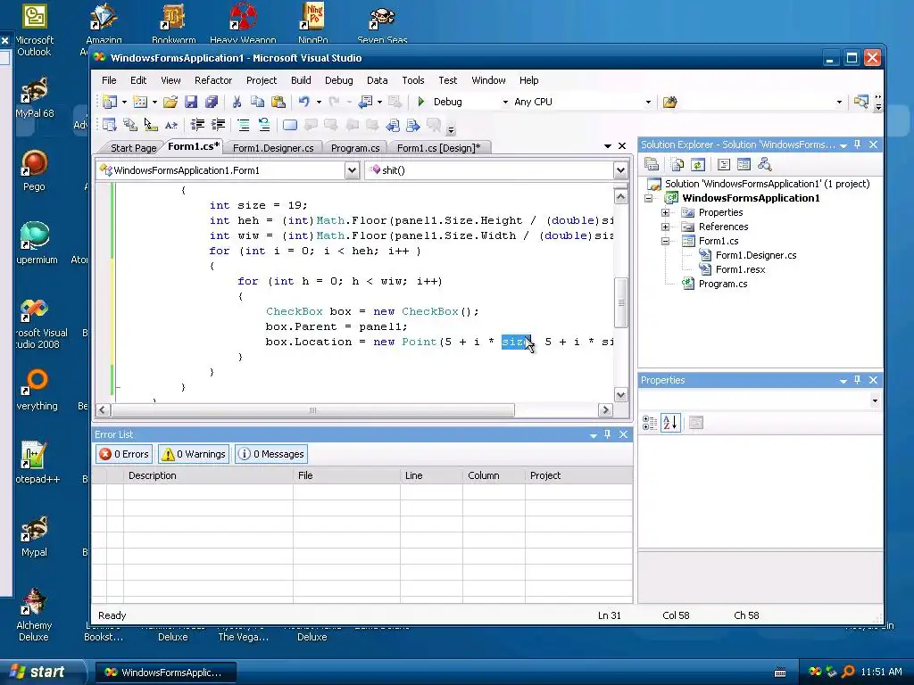Image resolution: width=914 pixels, height=685 pixels.
Task: Open the members dropdown showing shit()
Action: click(x=620, y=170)
